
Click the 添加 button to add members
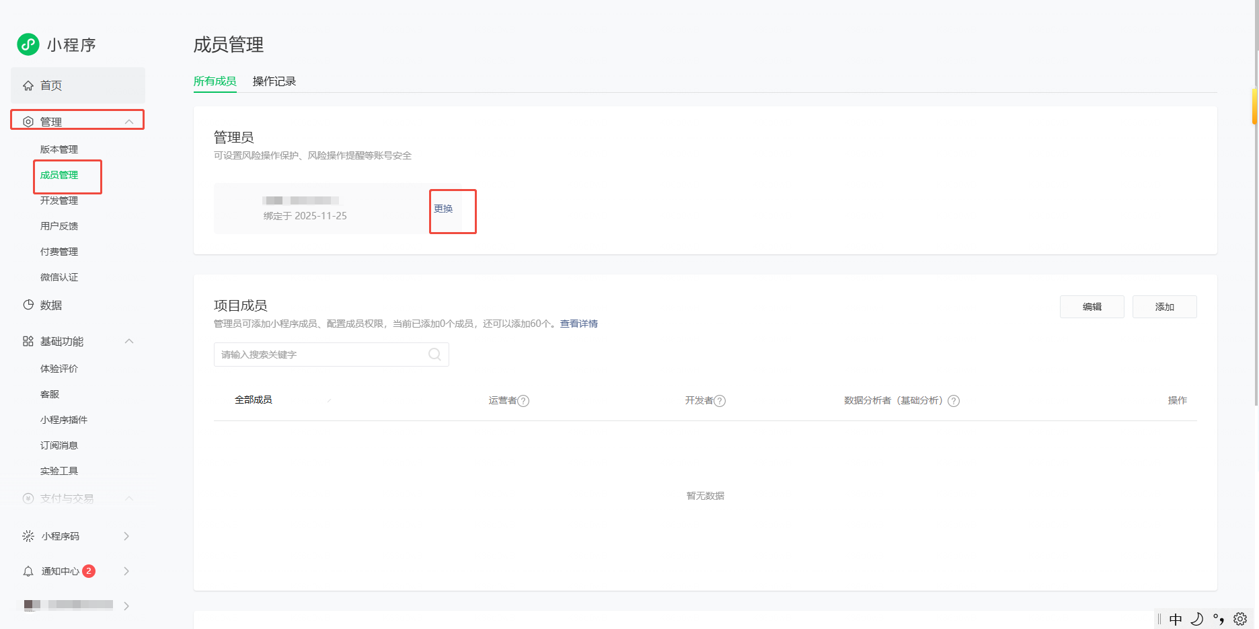(x=1164, y=307)
